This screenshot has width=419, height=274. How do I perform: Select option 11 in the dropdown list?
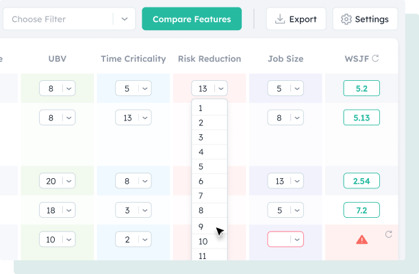point(209,256)
